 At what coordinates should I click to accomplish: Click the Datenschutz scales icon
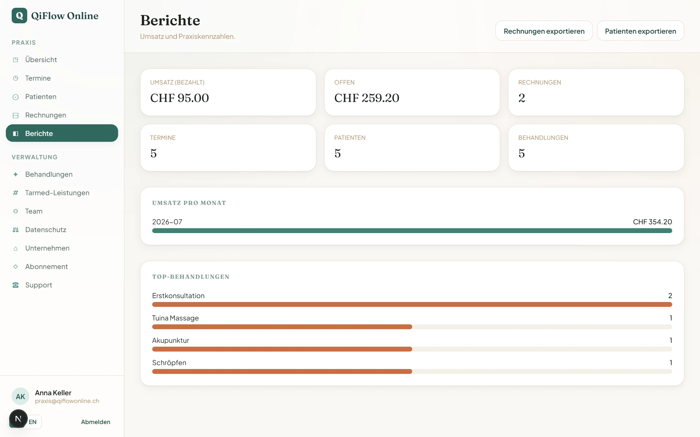pos(16,230)
